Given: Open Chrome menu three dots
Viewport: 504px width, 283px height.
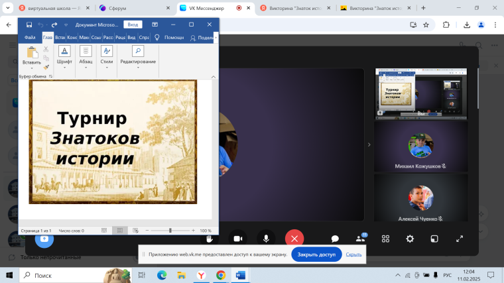Looking at the screenshot, I should pyautogui.click(x=495, y=25).
